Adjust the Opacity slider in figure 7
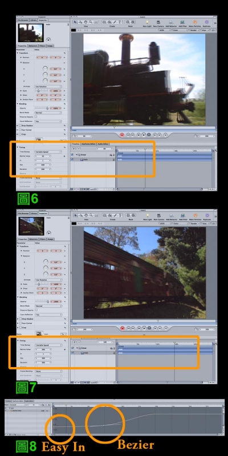This screenshot has height=456, width=228. click(42, 302)
